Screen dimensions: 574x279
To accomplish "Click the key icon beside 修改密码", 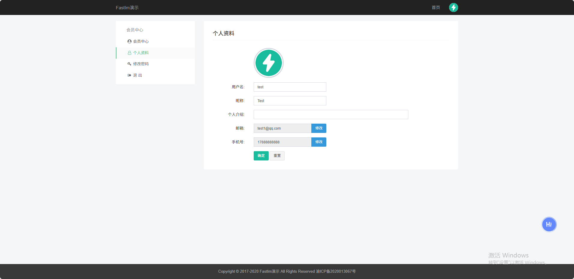I will click(x=129, y=64).
